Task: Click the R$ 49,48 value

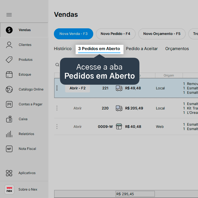Action: coord(133,88)
